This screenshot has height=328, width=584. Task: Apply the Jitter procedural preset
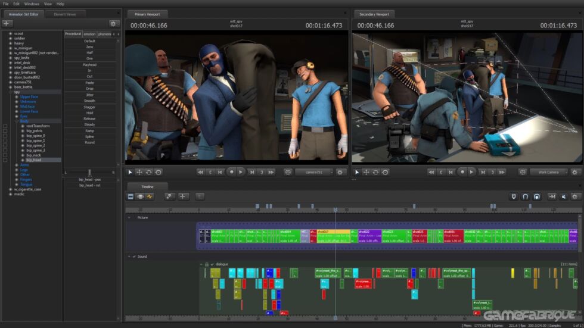pos(90,95)
